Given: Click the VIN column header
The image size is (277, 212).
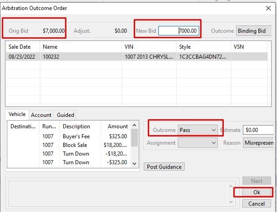Looking at the screenshot, I should pos(149,46).
